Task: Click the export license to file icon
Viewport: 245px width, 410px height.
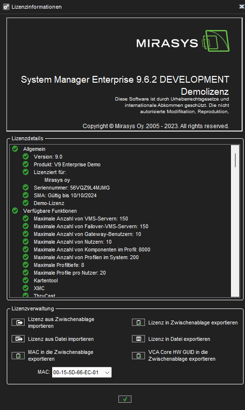Action: click(138, 339)
